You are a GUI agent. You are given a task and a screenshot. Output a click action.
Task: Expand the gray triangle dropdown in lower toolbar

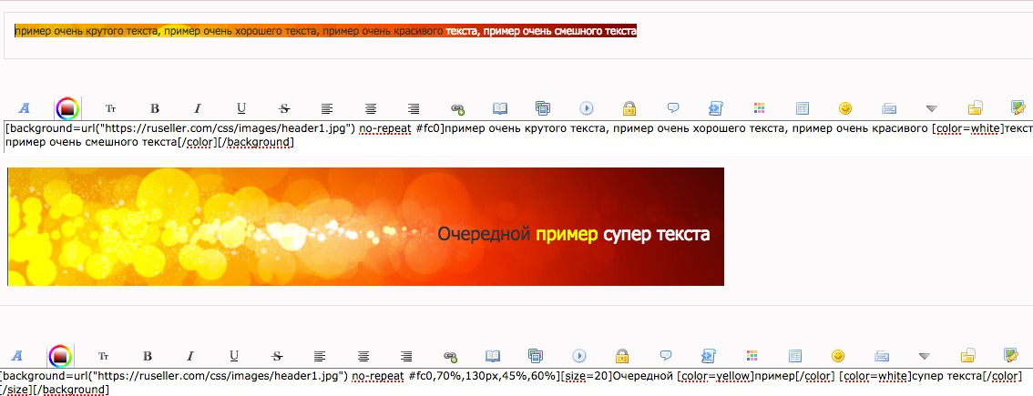pyautogui.click(x=925, y=356)
